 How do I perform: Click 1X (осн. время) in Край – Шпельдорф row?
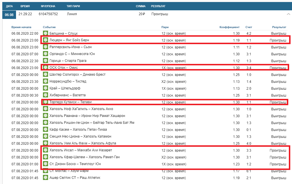pos(174,89)
